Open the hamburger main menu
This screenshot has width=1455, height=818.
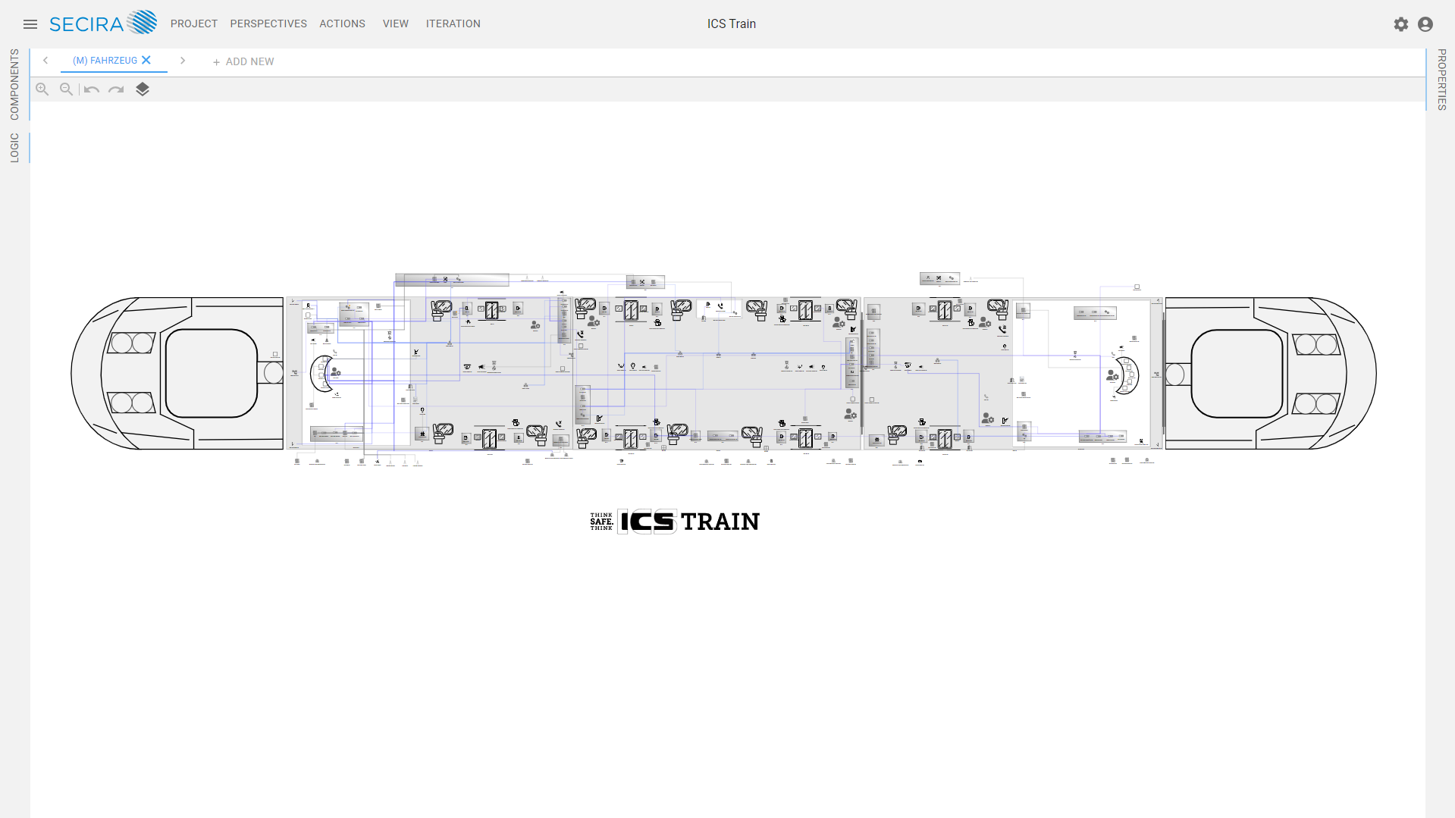30,24
